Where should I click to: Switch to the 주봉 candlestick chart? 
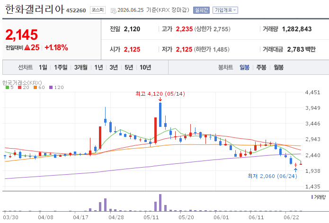(261, 67)
